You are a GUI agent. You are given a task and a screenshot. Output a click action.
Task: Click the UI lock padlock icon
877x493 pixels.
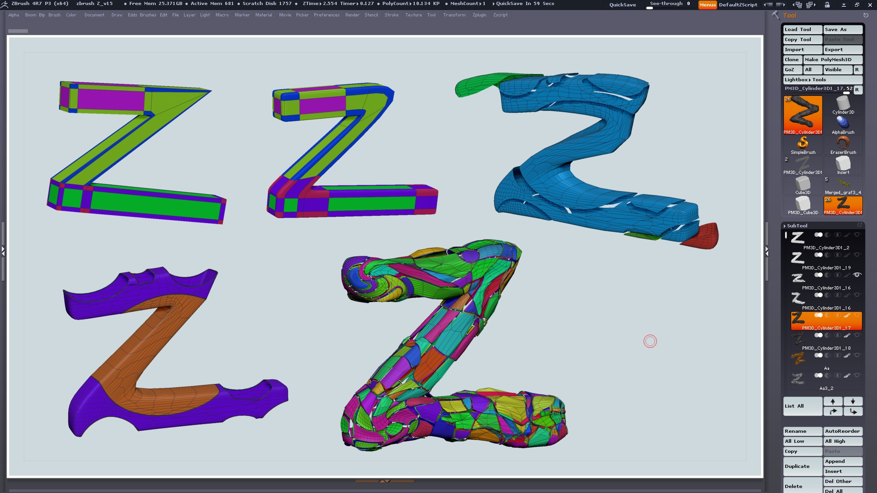827,5
